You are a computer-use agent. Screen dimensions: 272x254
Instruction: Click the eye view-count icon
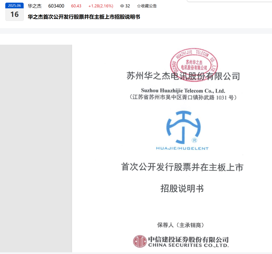[x=122, y=6]
